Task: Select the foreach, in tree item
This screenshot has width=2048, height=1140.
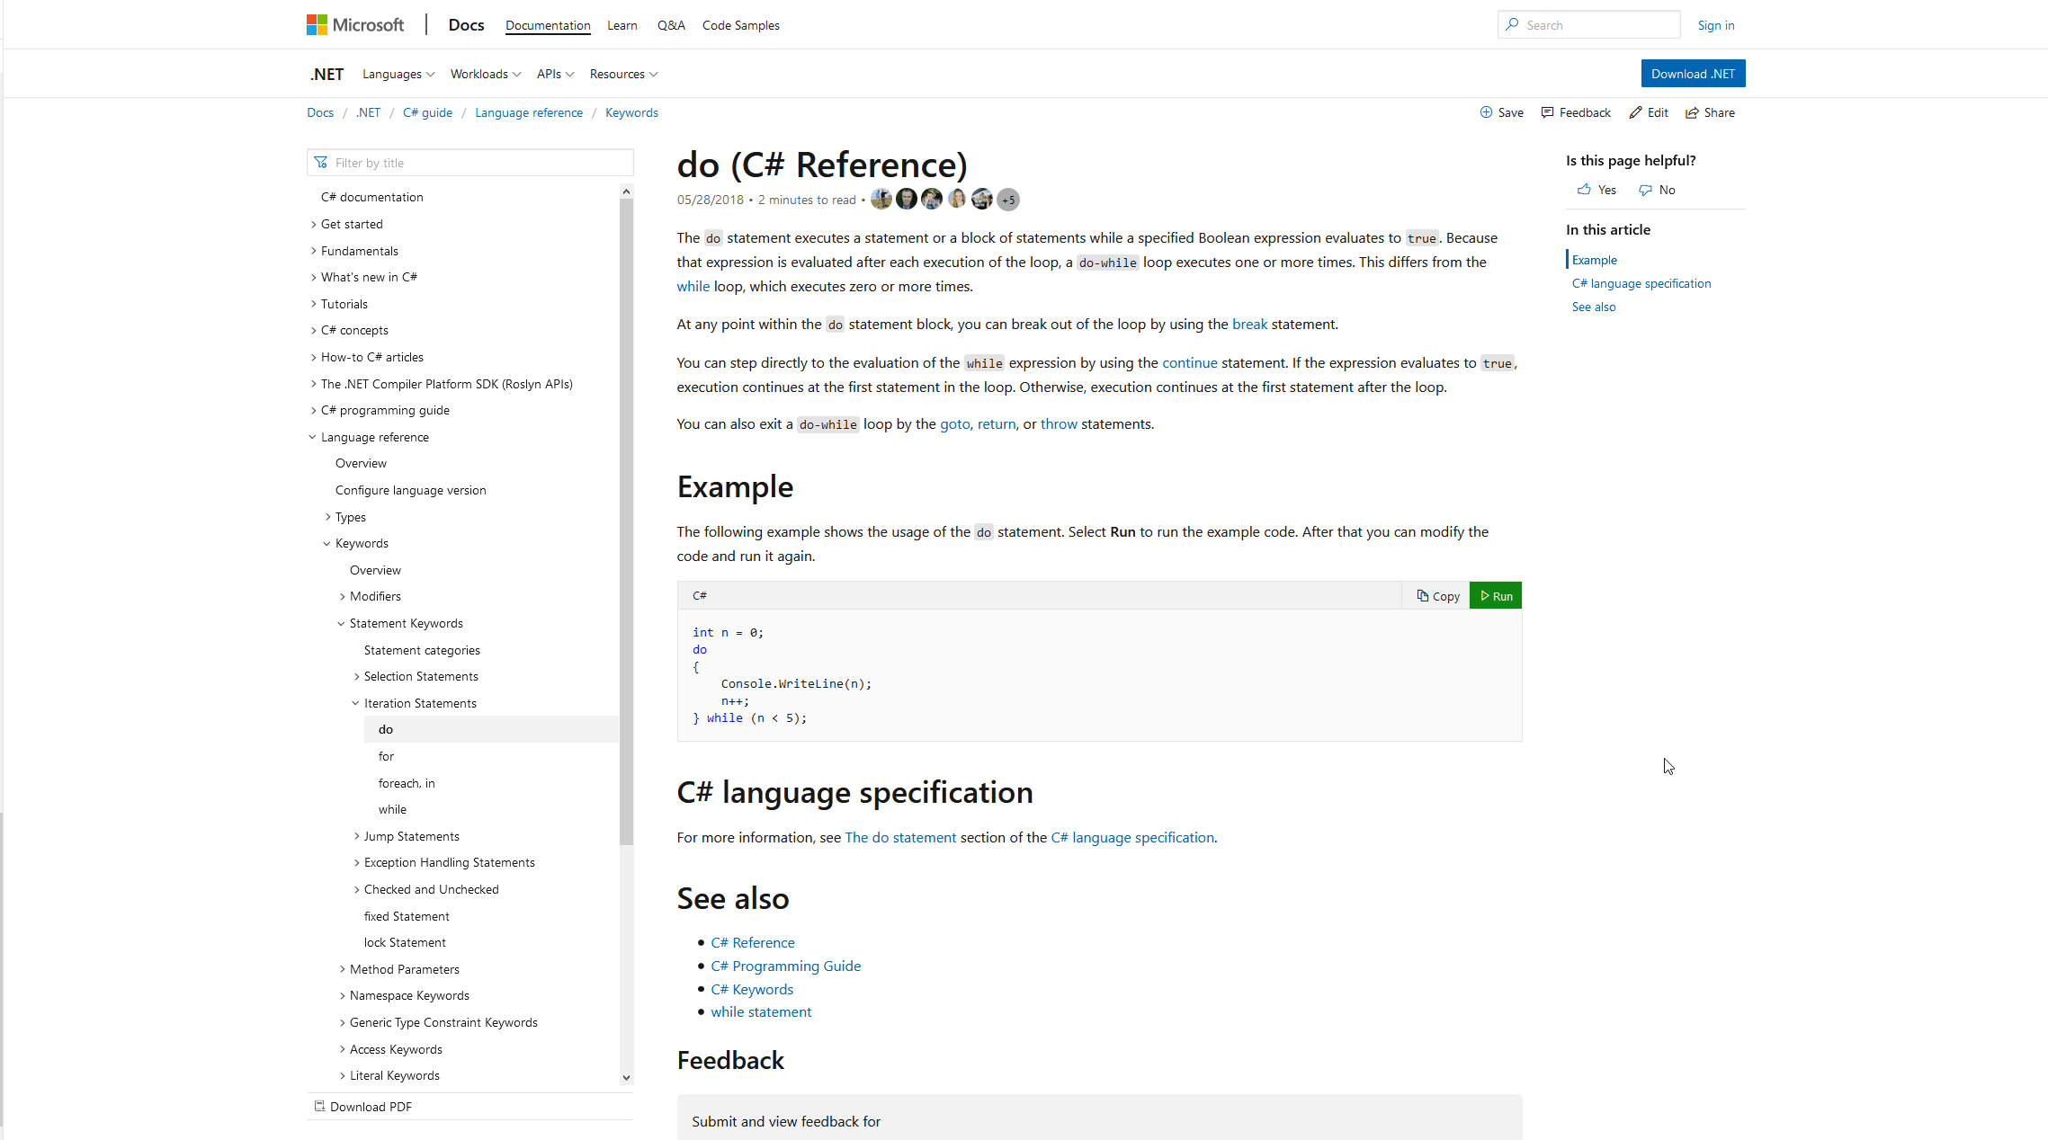Action: 407,783
